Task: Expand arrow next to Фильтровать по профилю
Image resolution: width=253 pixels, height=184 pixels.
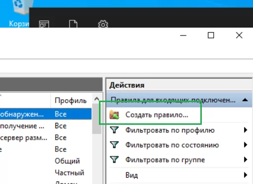Action: (x=246, y=130)
